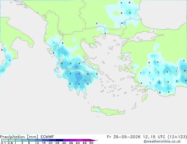Click the (12+123) forecast step text
Screen dimensions: 187x144
click(177, 137)
